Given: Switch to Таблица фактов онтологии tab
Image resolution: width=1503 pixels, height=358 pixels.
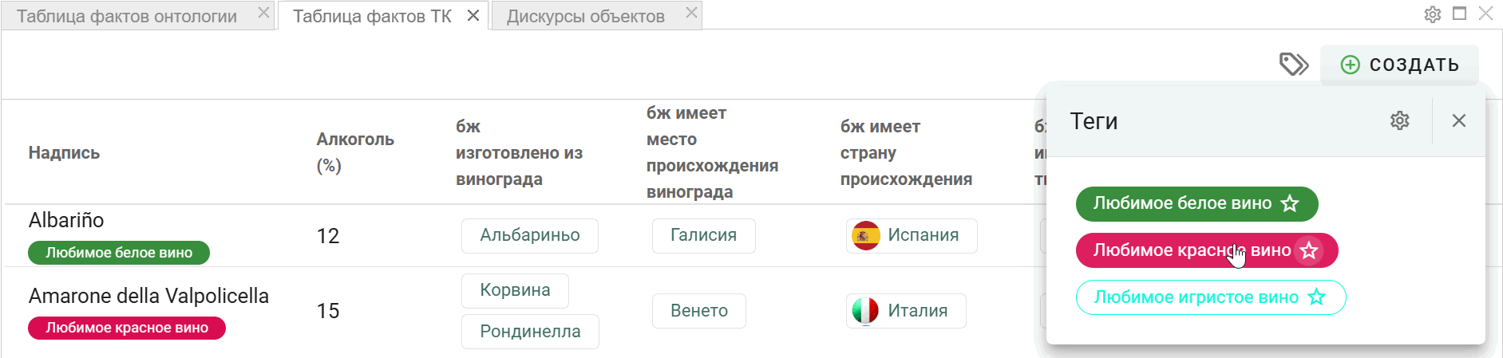Looking at the screenshot, I should [127, 16].
